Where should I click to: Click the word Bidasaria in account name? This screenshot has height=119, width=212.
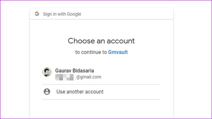pyautogui.click(x=83, y=71)
